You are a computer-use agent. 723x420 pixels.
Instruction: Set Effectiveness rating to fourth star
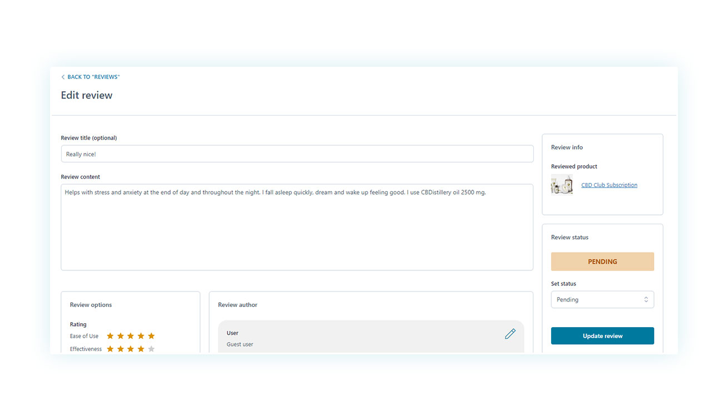pyautogui.click(x=141, y=349)
